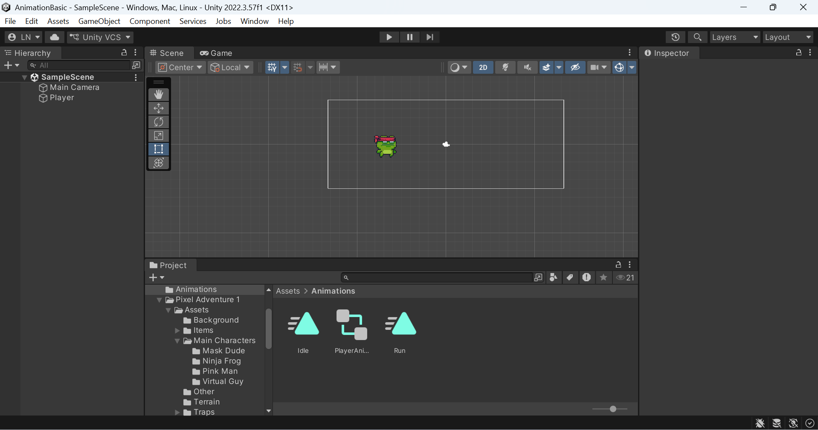818x430 pixels.
Task: Select the Rect tool
Action: pyautogui.click(x=159, y=149)
